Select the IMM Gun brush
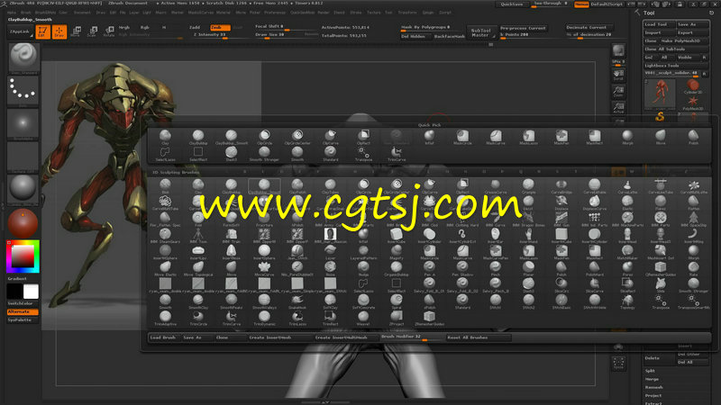The height and width of the screenshot is (405, 721). tap(561, 219)
